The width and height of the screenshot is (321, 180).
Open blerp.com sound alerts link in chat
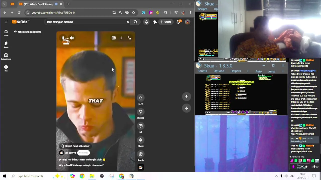click(302, 134)
